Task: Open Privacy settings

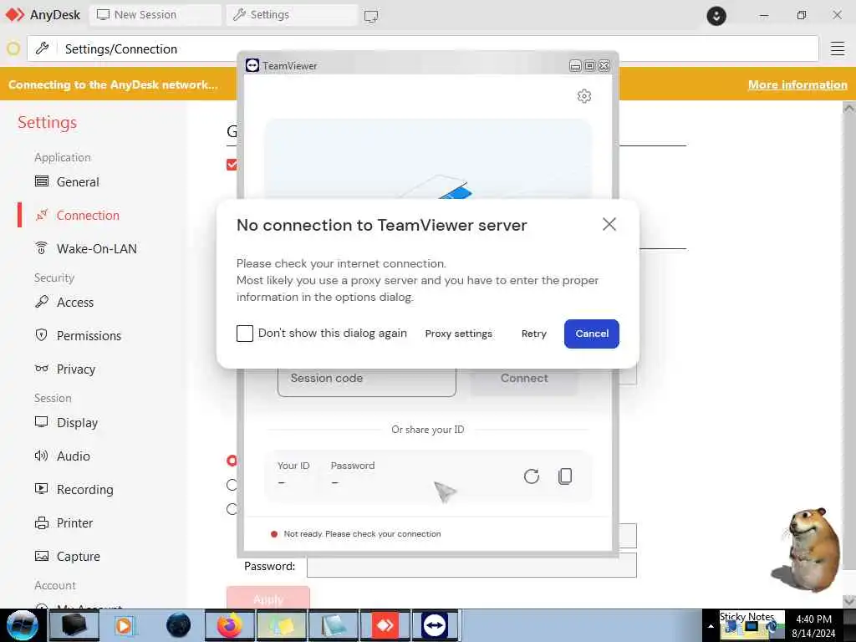Action: (76, 369)
